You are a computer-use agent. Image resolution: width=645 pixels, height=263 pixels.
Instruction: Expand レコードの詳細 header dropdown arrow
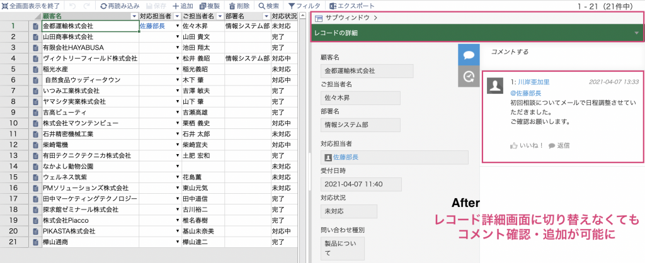coord(637,33)
